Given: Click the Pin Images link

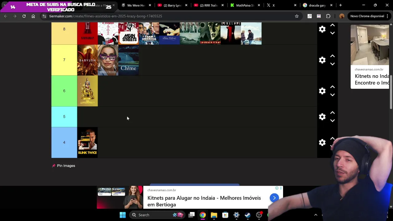Looking at the screenshot, I should pyautogui.click(x=64, y=166).
